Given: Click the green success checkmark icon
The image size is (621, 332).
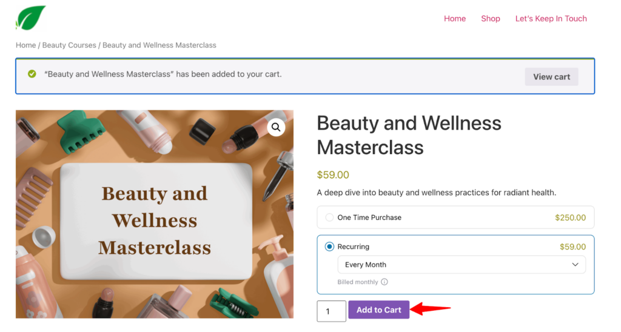Looking at the screenshot, I should click(32, 75).
